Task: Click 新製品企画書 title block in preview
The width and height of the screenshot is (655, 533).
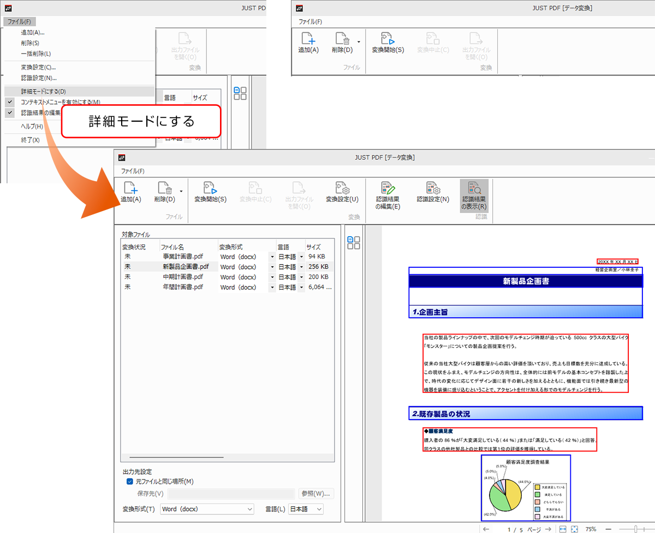Action: (526, 282)
